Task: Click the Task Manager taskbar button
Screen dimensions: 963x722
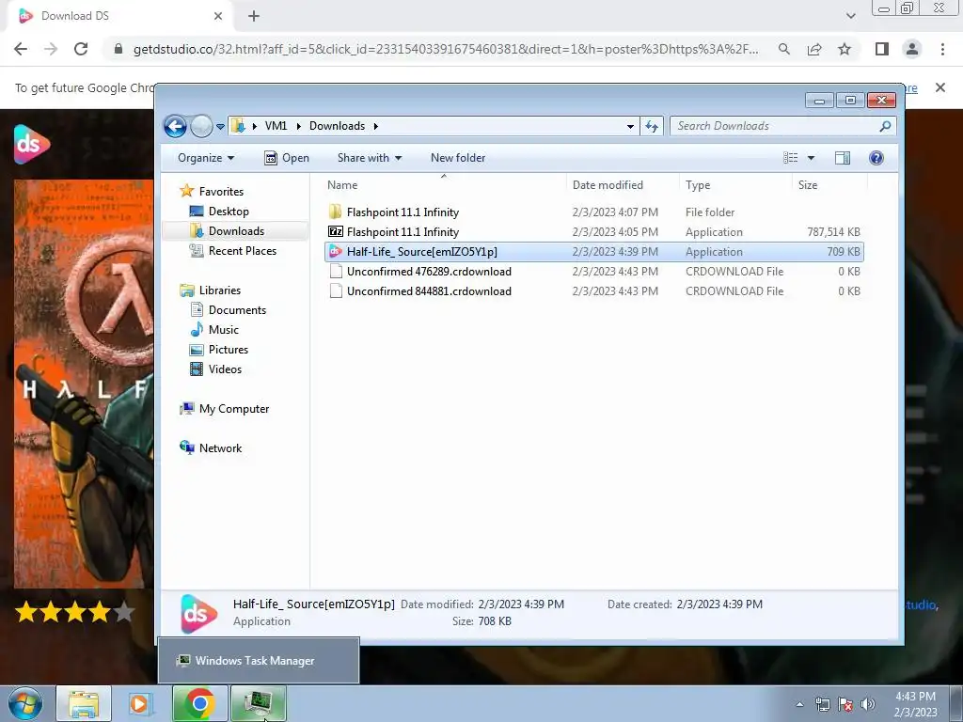Action: [258, 703]
